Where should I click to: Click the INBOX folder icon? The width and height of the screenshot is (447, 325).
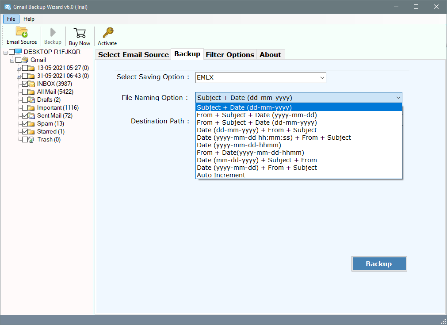31,84
